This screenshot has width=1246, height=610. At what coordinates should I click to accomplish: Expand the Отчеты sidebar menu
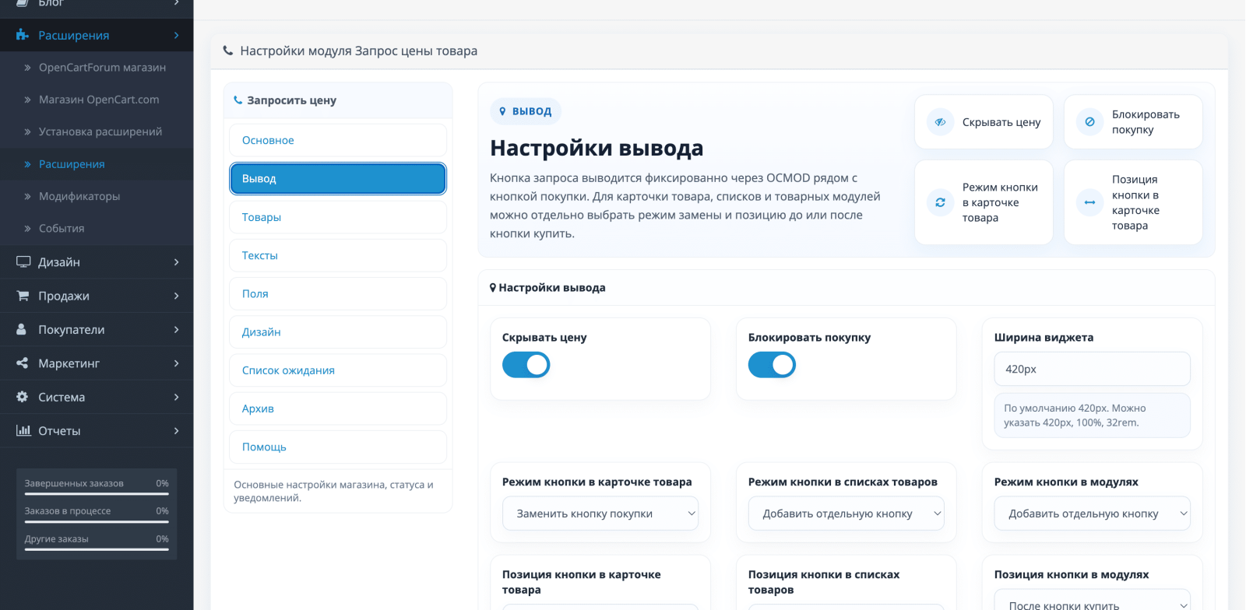[x=97, y=430]
